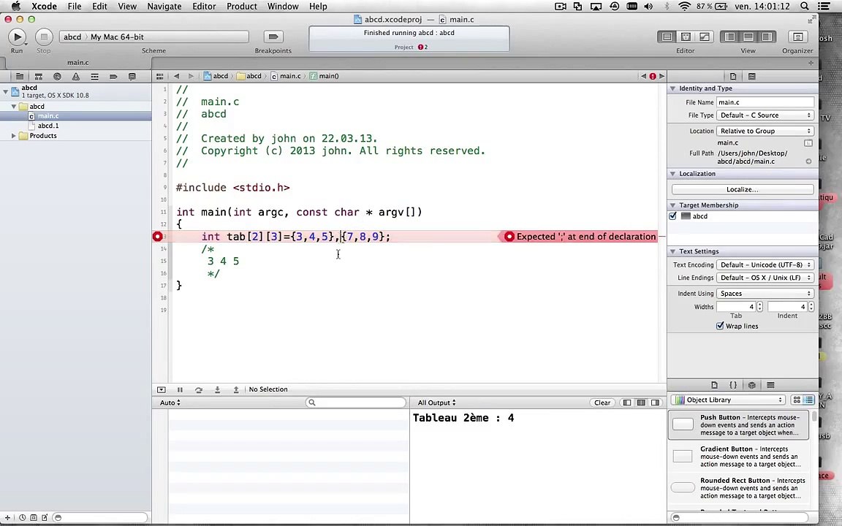
Task: Toggle the utilities pane view
Action: click(767, 37)
